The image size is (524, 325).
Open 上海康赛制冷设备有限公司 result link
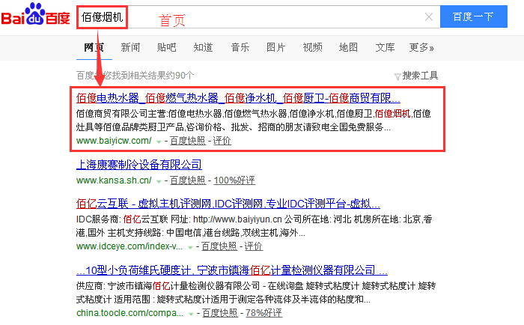pos(139,165)
